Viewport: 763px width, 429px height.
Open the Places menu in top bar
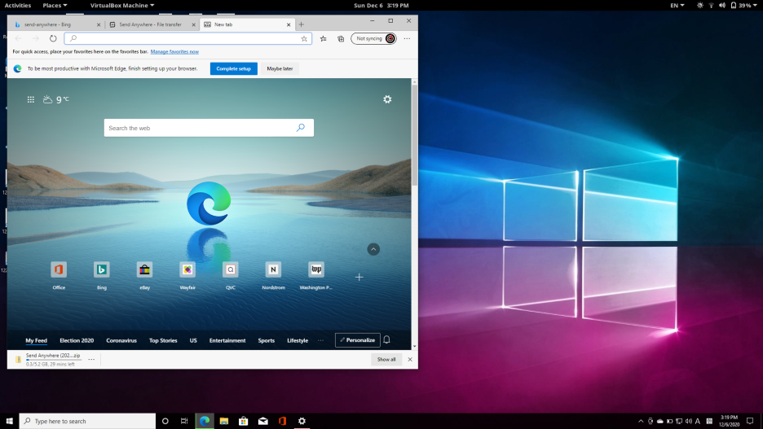point(55,6)
